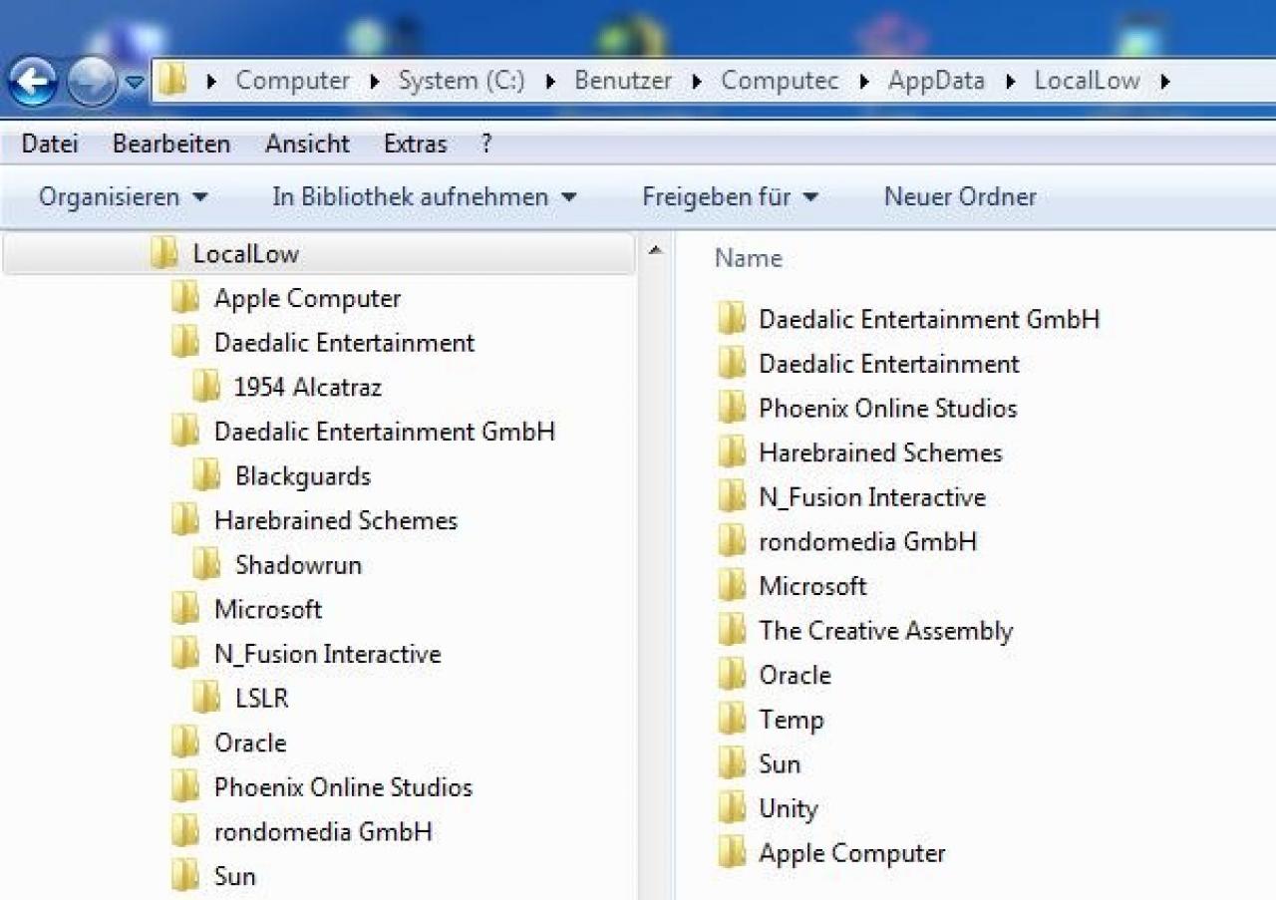Viewport: 1276px width, 900px height.
Task: Expand breadcrumb arrow after LocalLow
Action: [1164, 82]
